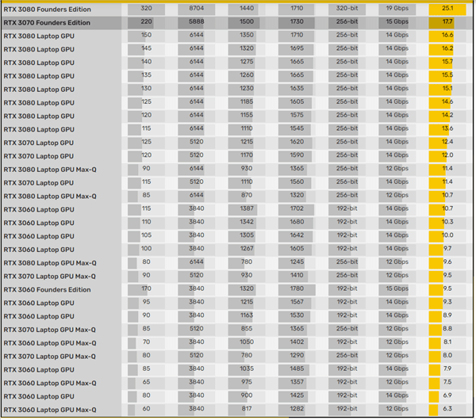Click the yellow 25.1 performance bar
The height and width of the screenshot is (420, 476).
(x=447, y=10)
